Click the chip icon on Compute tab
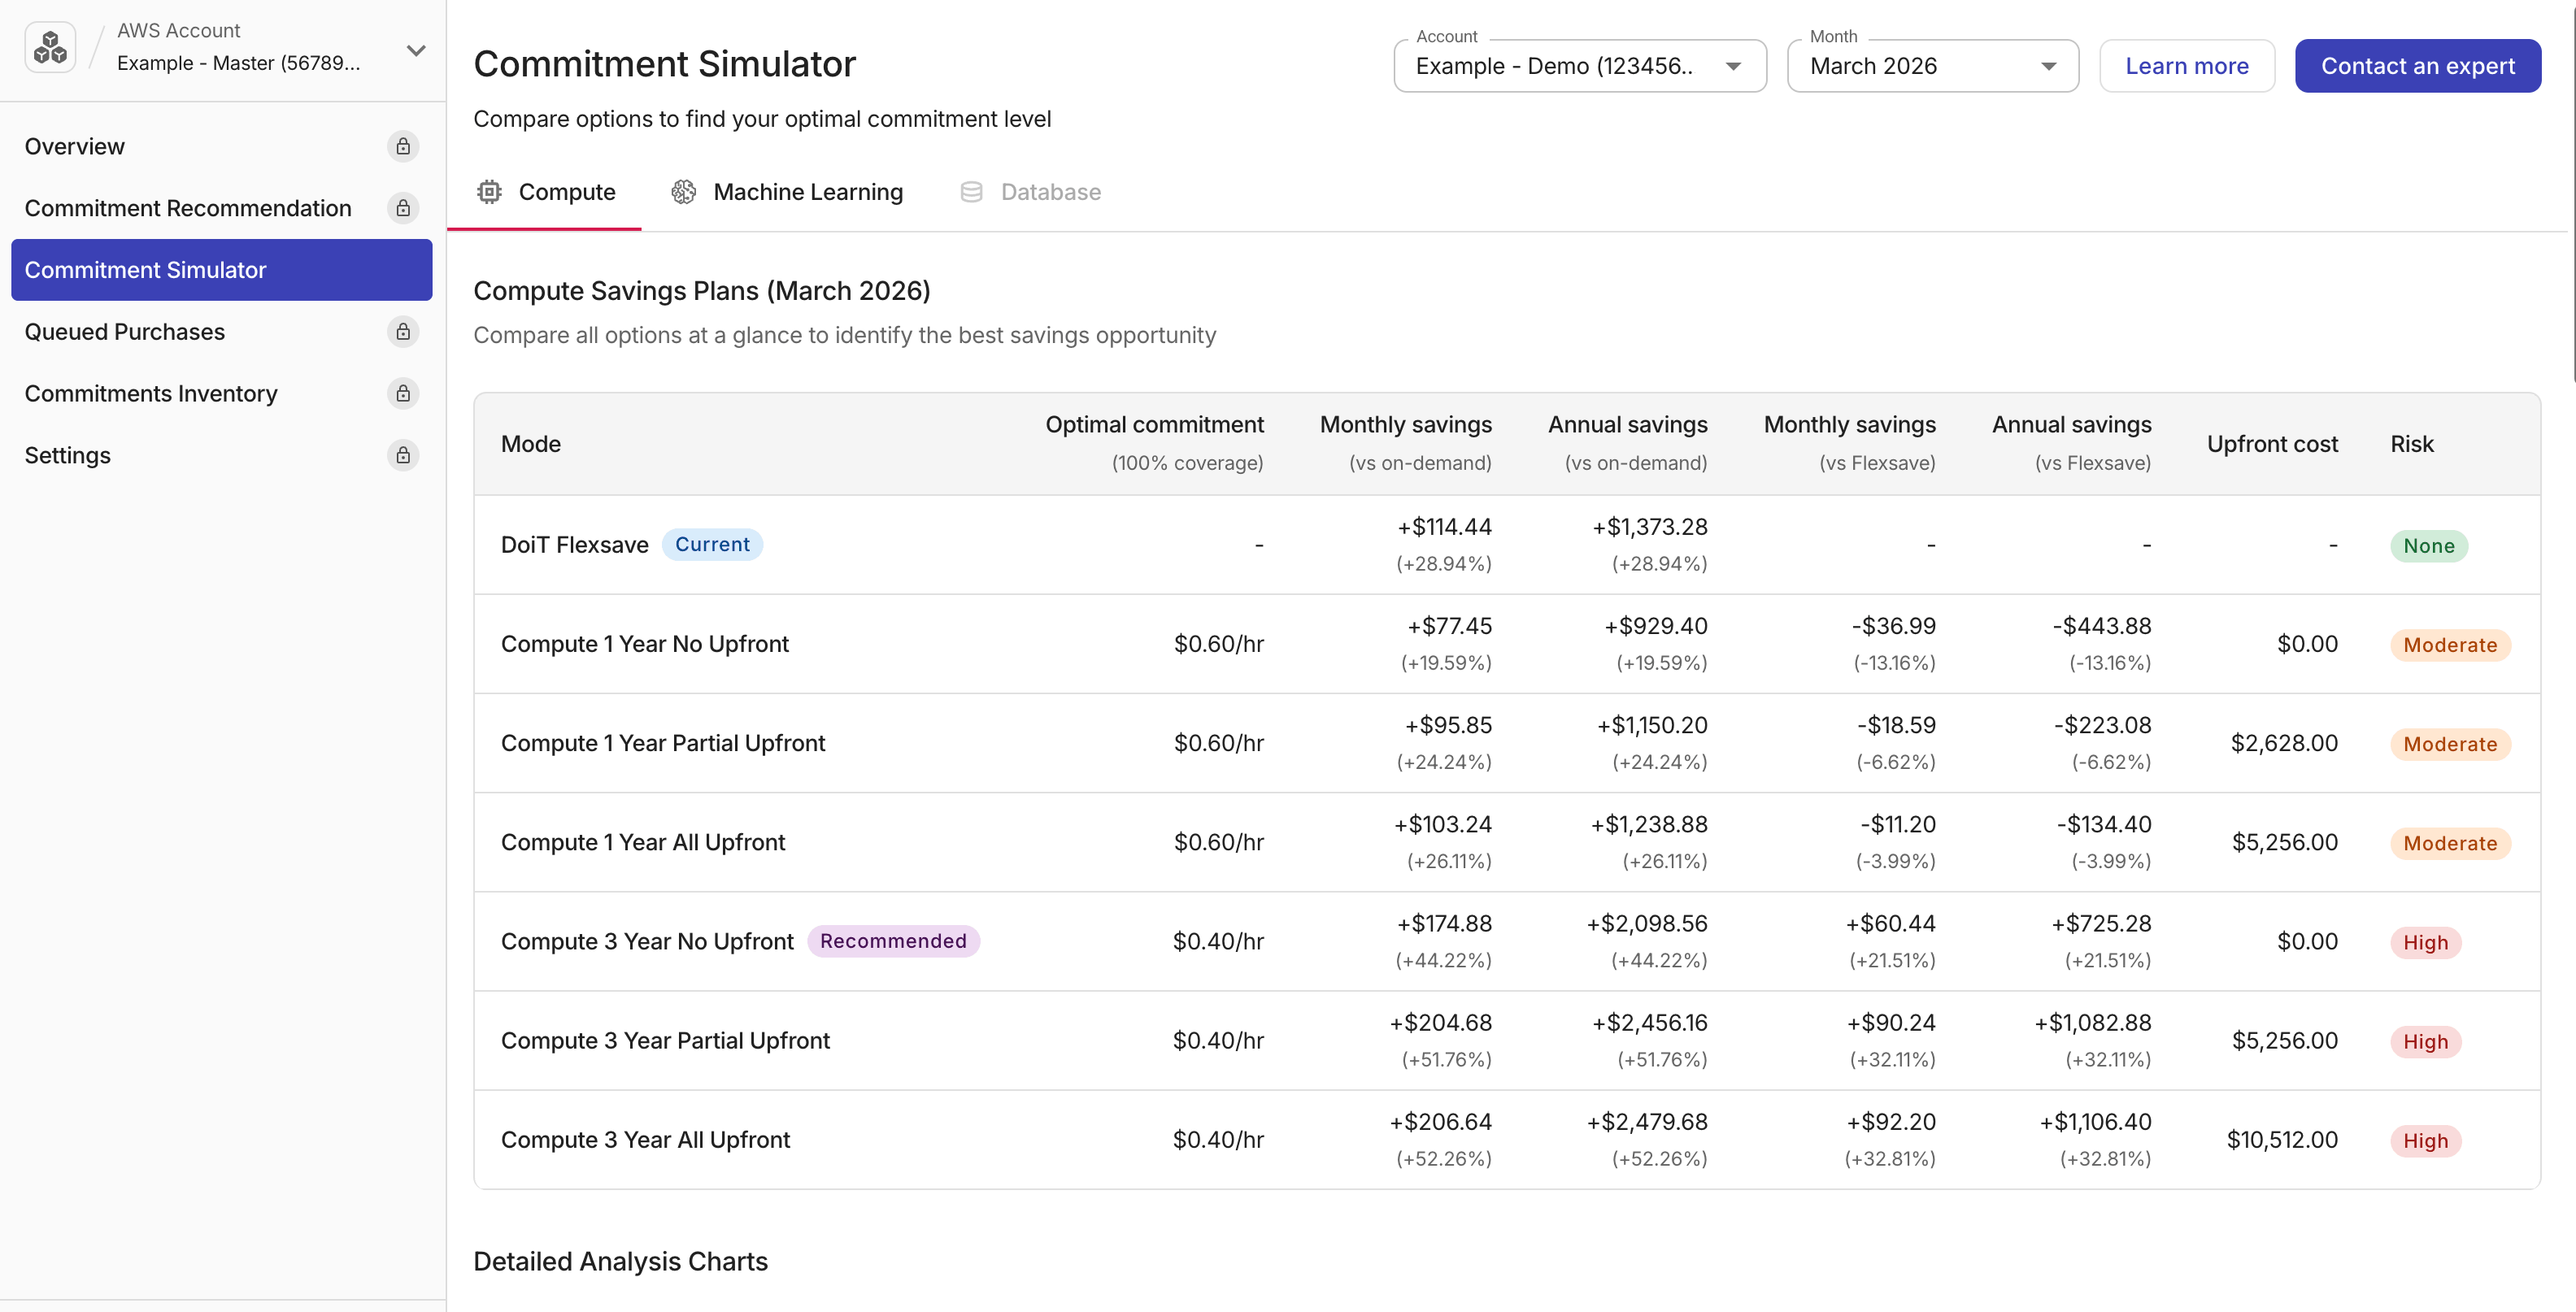 (x=489, y=192)
